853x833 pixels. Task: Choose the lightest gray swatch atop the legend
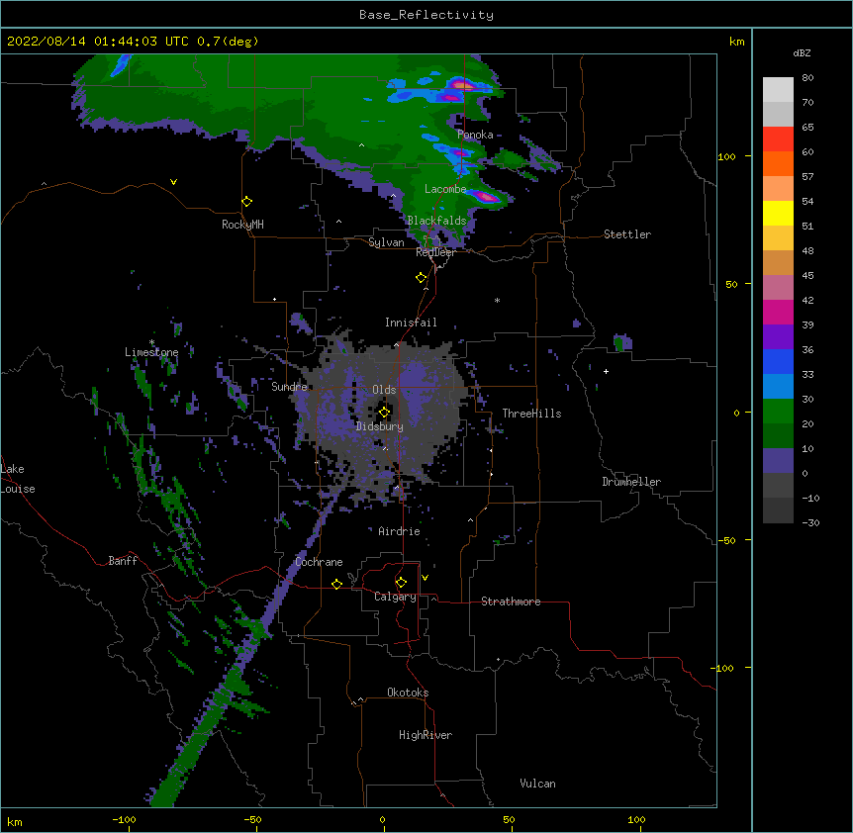pyautogui.click(x=778, y=90)
